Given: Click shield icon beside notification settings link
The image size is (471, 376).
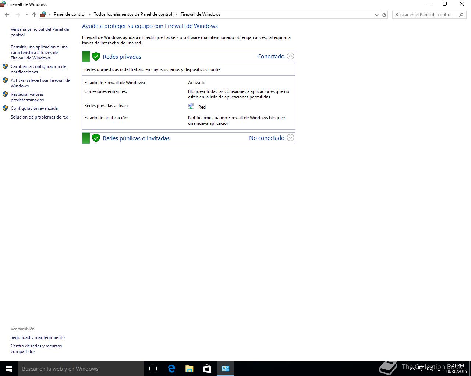Looking at the screenshot, I should [x=5, y=66].
